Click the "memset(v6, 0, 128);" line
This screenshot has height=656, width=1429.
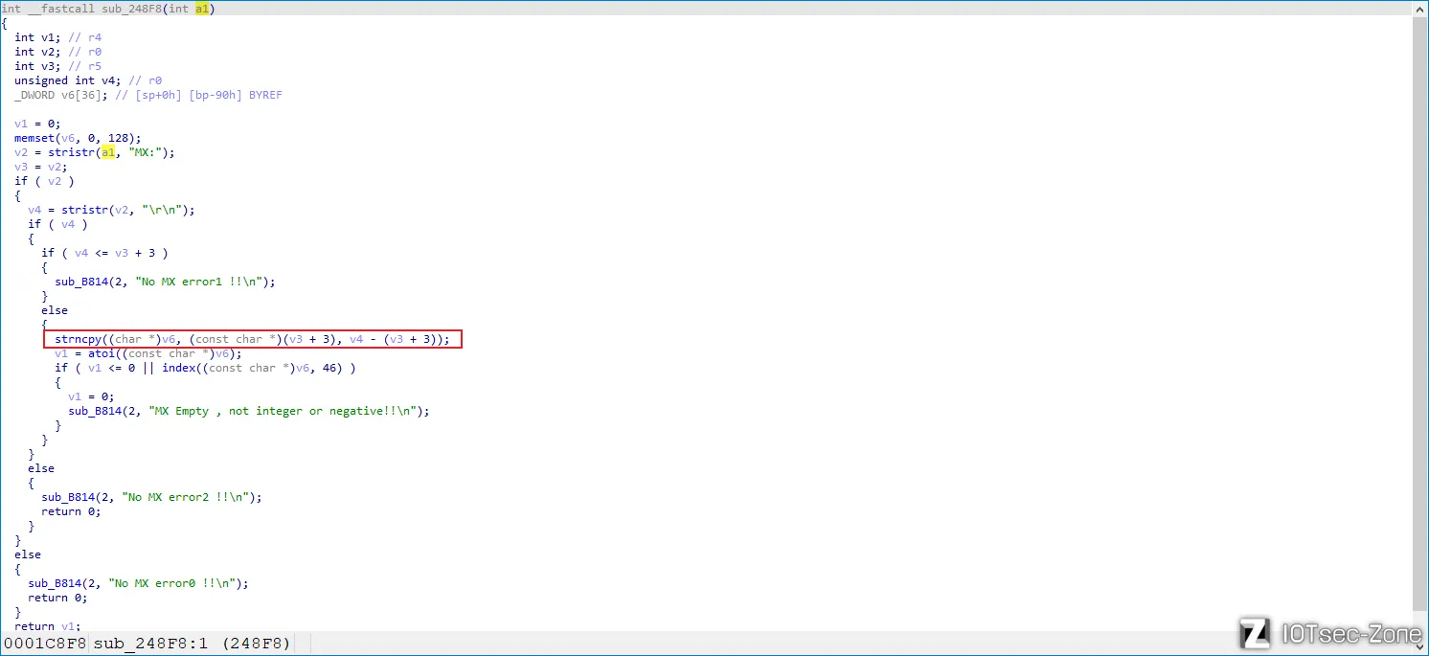tap(78, 138)
